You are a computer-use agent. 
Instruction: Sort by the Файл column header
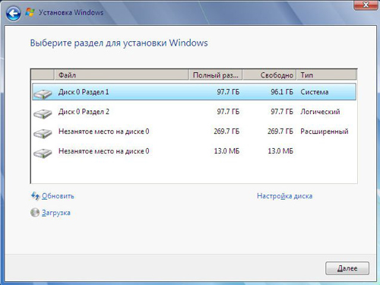[122, 75]
